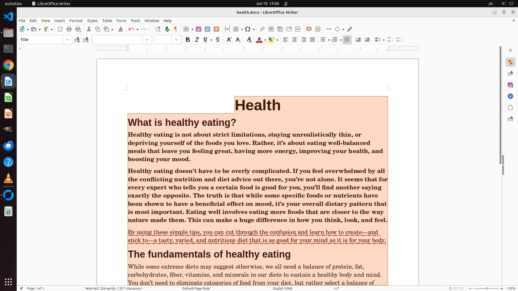The height and width of the screenshot is (291, 518).
Task: Open the sidebar Navigator compass icon
Action: [x=510, y=96]
